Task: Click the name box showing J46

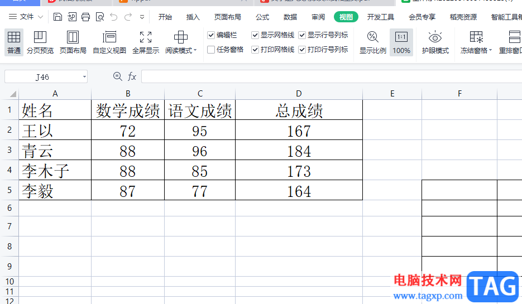Action: (x=46, y=77)
